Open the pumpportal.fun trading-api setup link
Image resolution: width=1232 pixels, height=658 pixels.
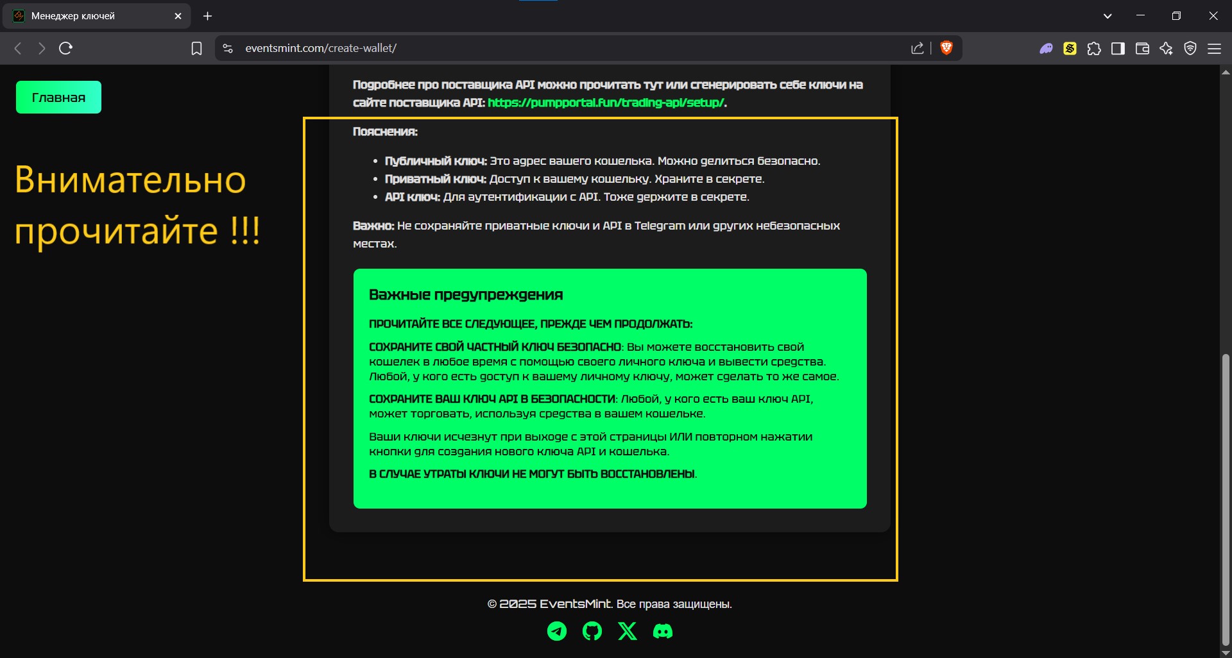605,103
